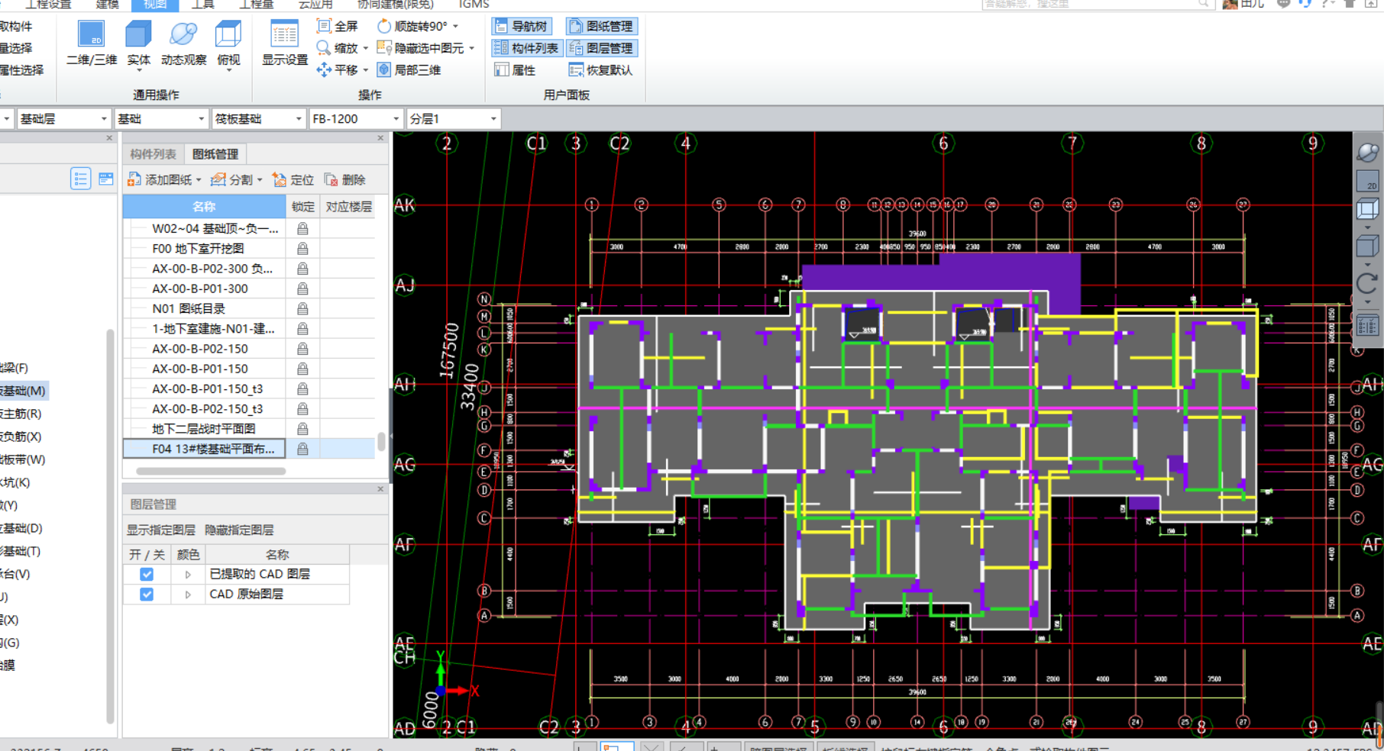Click the card view icon in navigation panel

106,179
